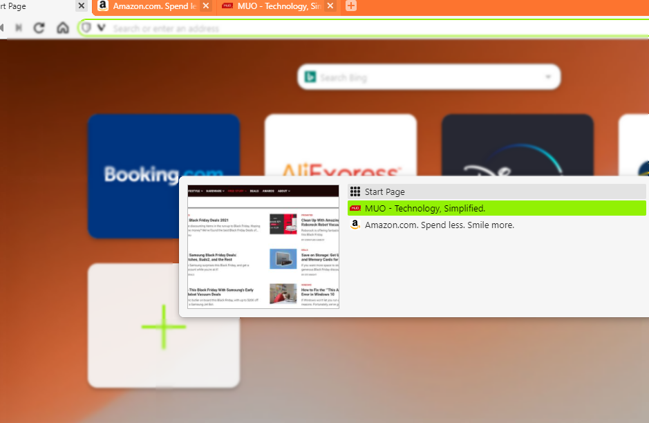Click the Vivaldi icon in the address bar
The height and width of the screenshot is (423, 649).
click(102, 28)
